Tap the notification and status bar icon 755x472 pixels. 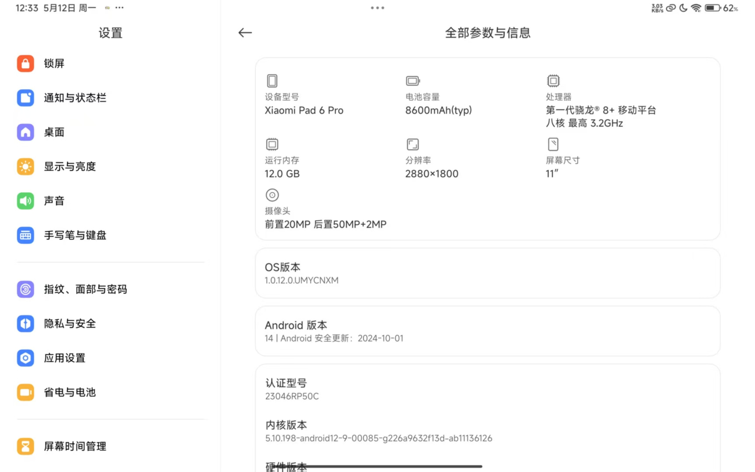click(x=25, y=98)
